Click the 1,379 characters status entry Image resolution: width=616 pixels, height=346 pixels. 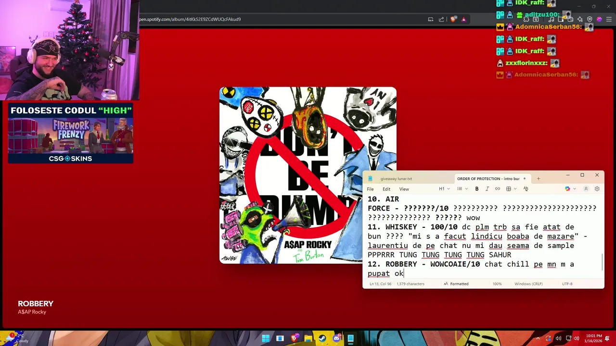point(411,284)
